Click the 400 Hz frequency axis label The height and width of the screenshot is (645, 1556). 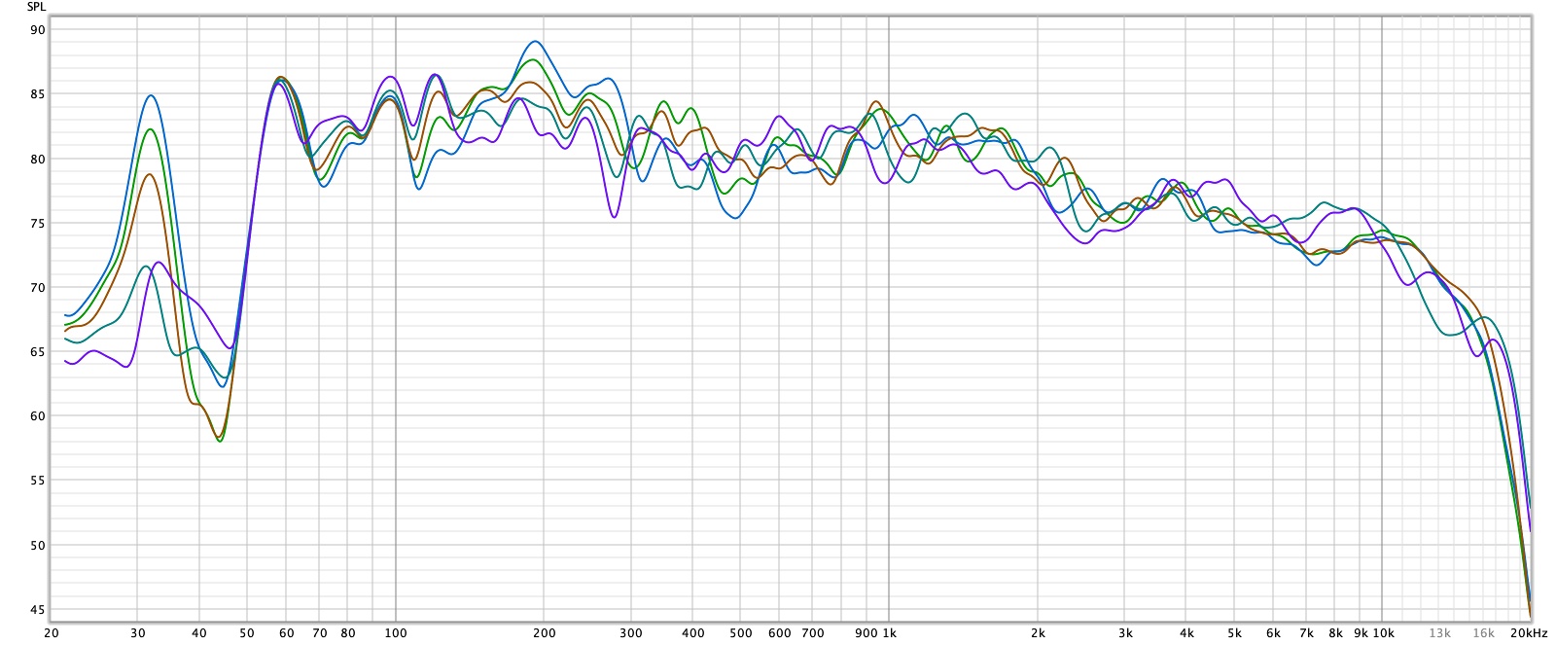click(x=693, y=633)
